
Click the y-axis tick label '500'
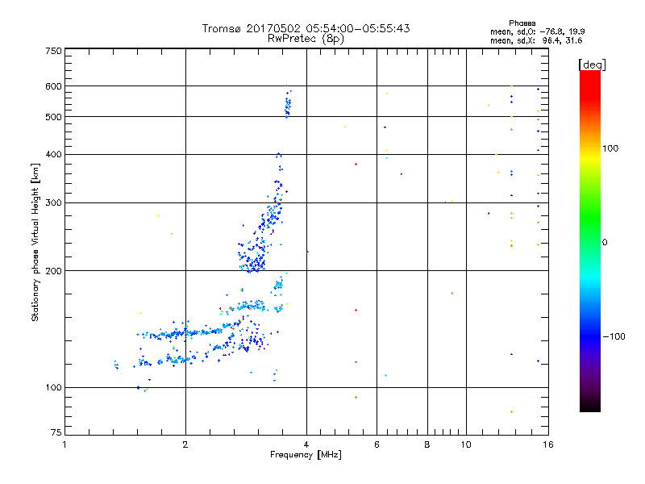coord(53,116)
